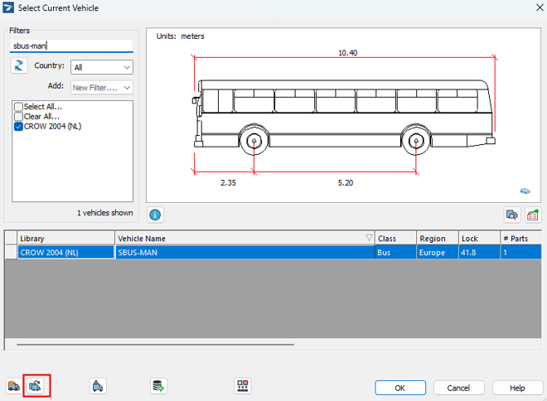This screenshot has height=401, width=547.
Task: Click the vehicle details magnifier icon
Action: pos(513,215)
